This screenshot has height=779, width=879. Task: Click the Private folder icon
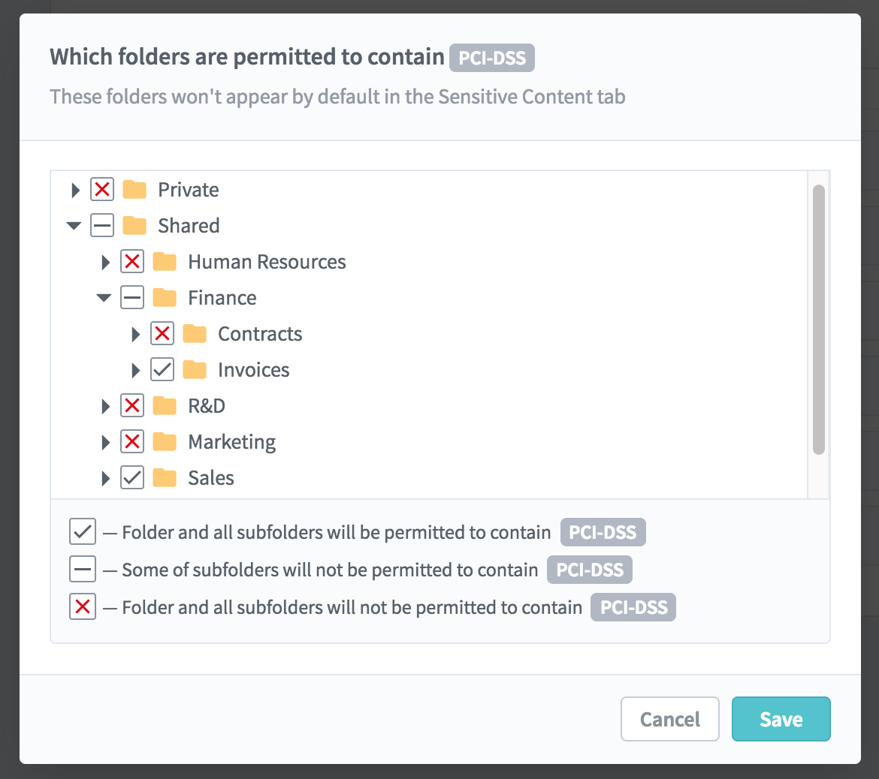pyautogui.click(x=134, y=190)
